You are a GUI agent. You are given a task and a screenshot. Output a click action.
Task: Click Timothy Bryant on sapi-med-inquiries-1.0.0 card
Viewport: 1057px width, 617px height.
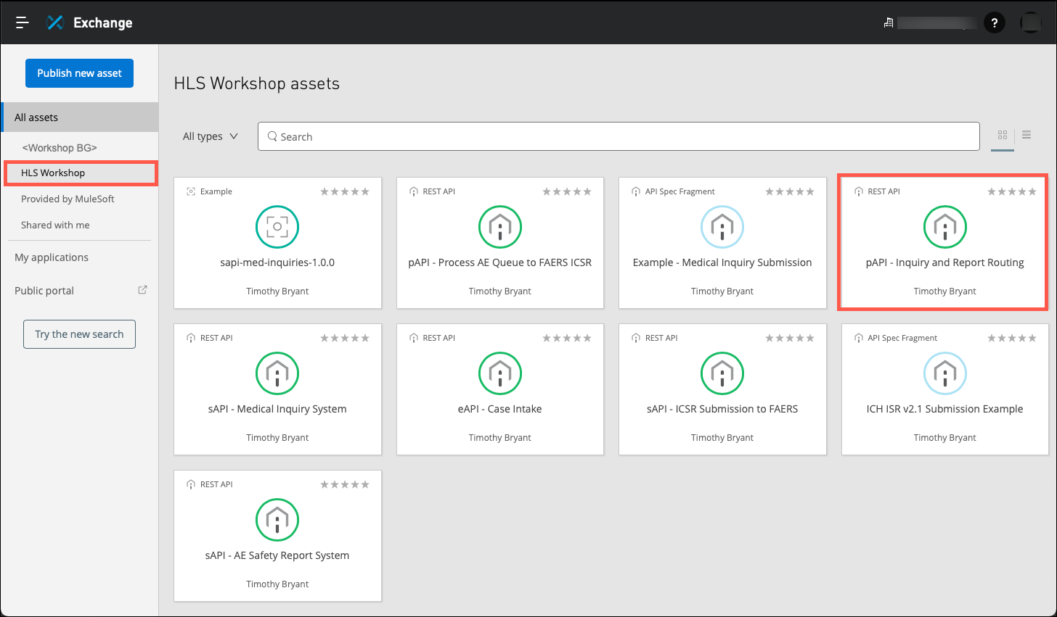277,291
